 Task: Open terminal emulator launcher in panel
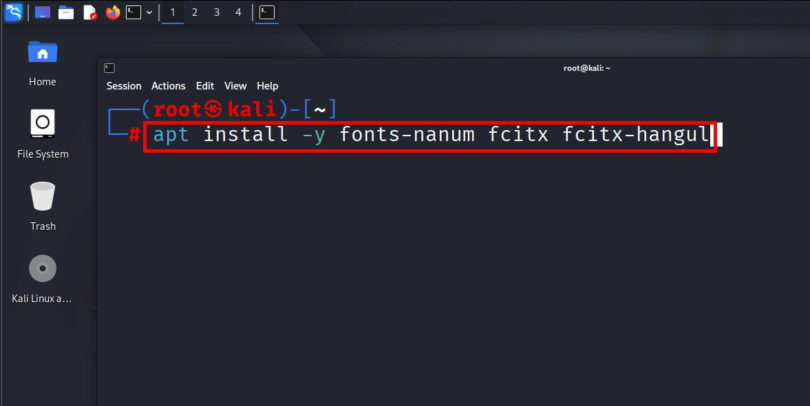pos(134,12)
